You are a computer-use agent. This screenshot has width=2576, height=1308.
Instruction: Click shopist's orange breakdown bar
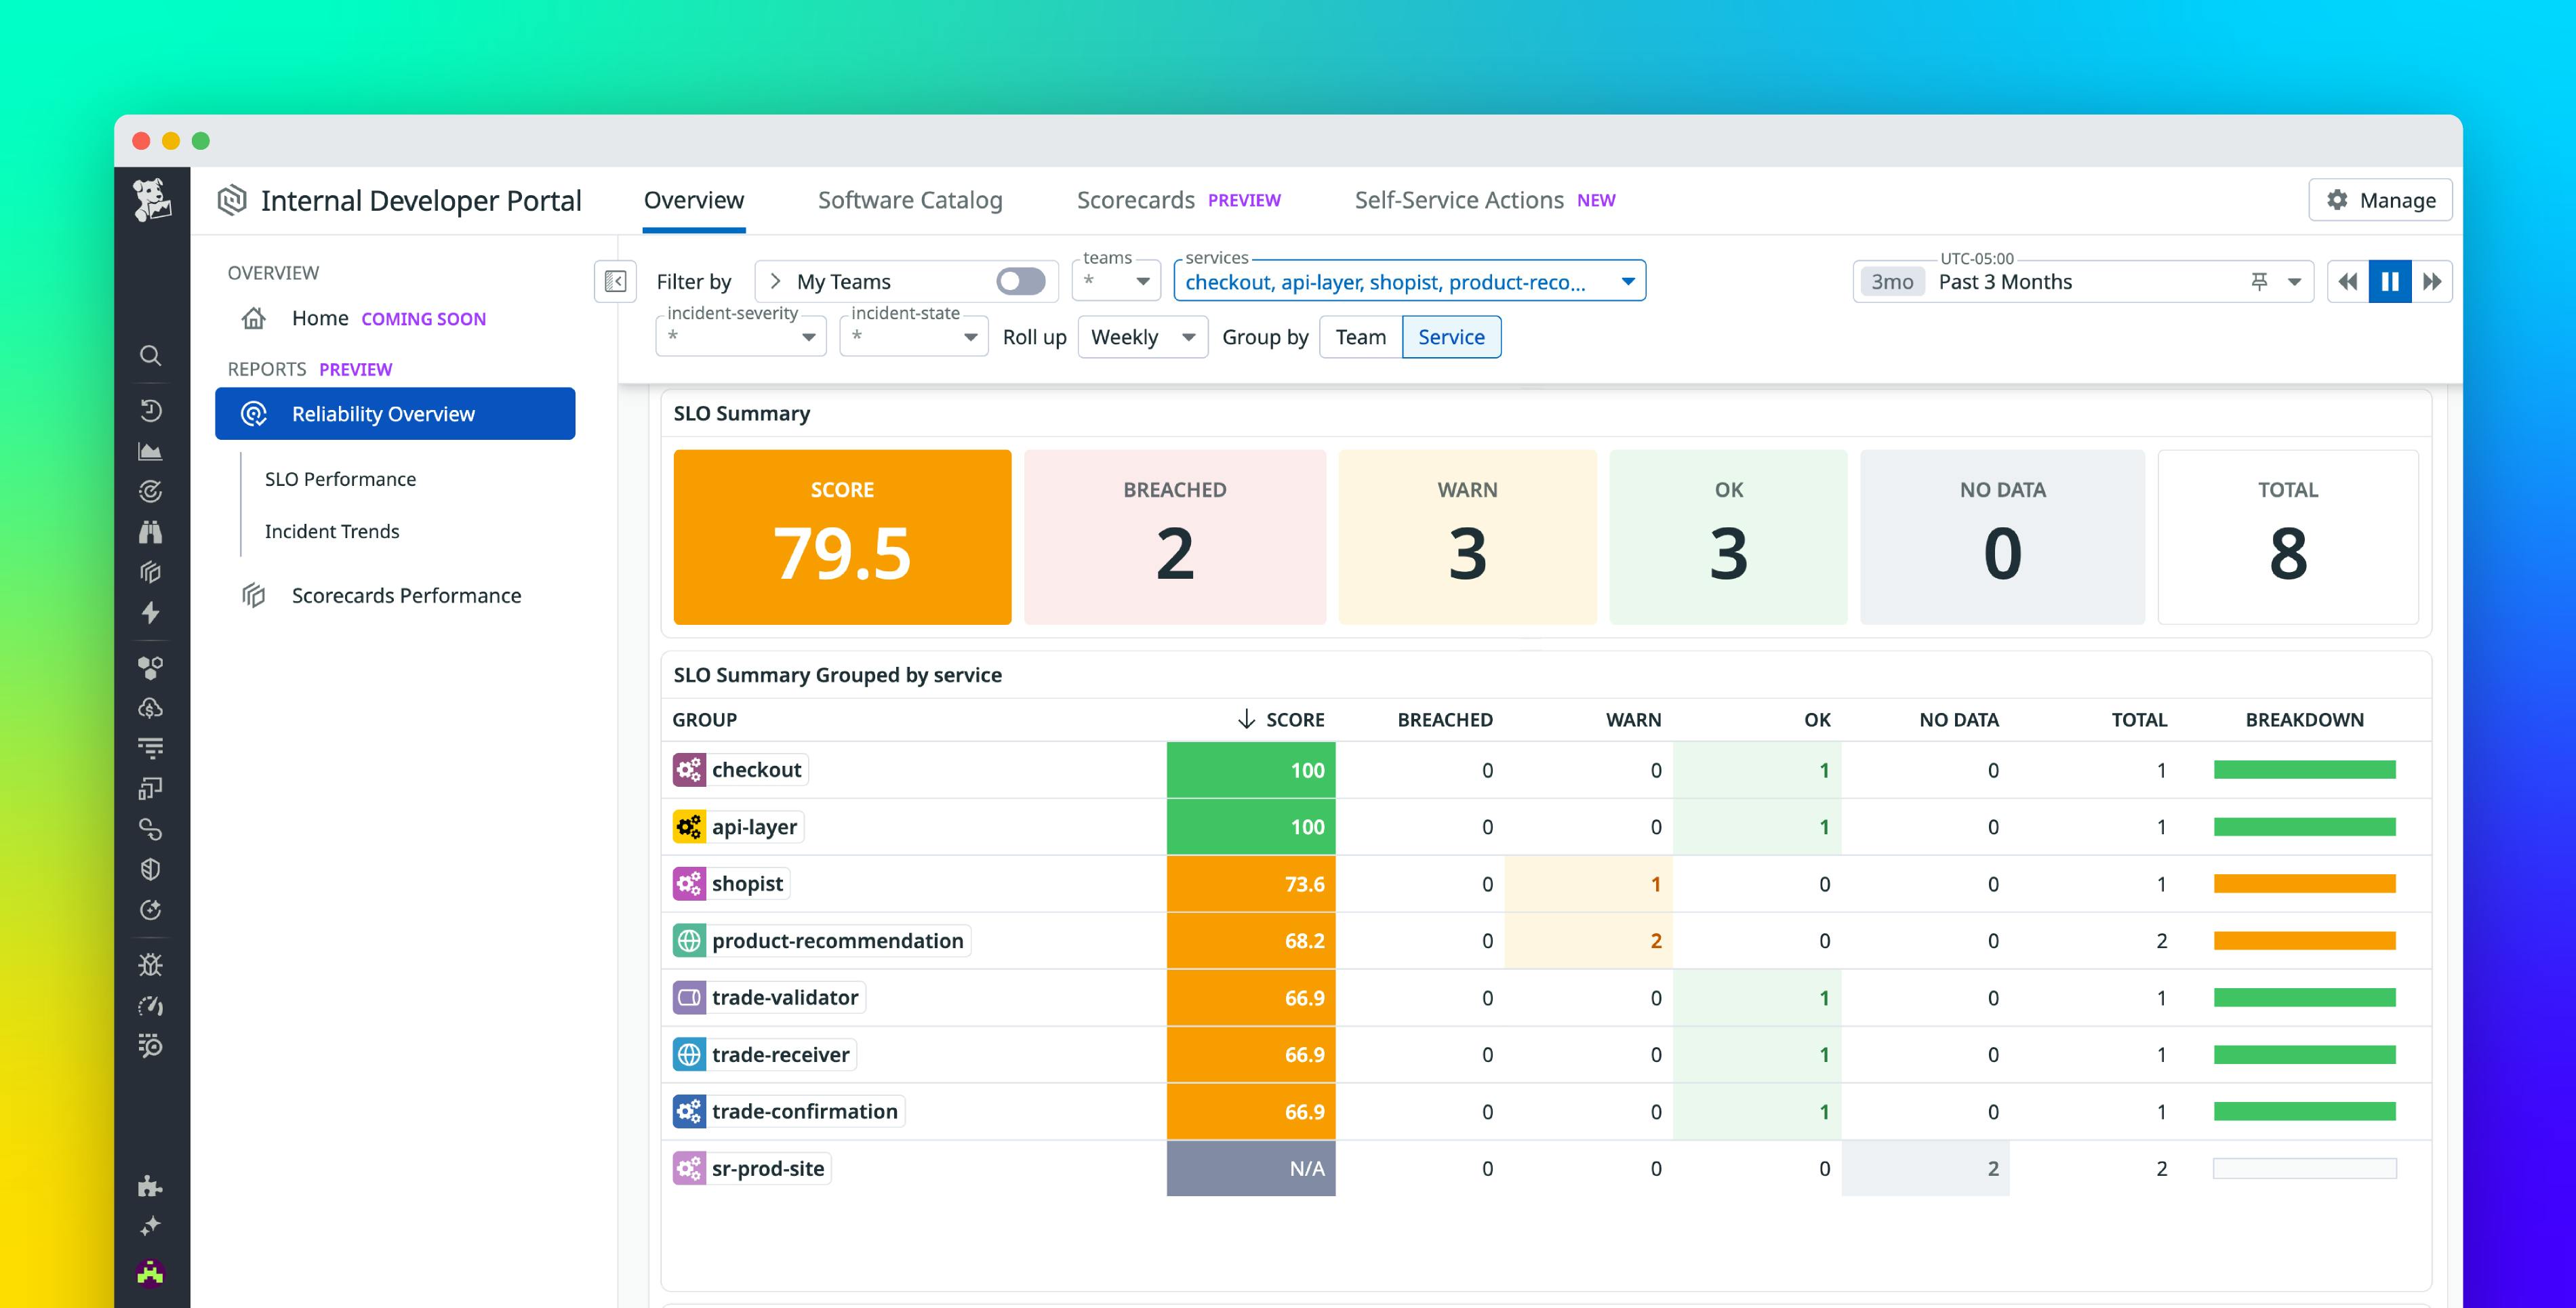[x=2304, y=883]
